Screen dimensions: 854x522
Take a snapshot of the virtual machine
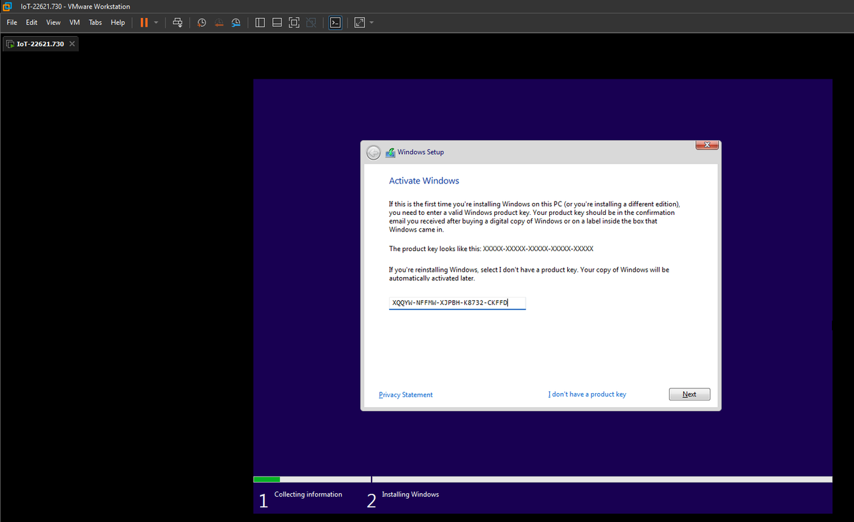(201, 23)
